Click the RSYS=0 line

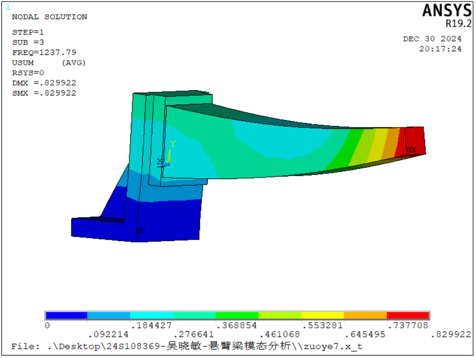(28, 73)
